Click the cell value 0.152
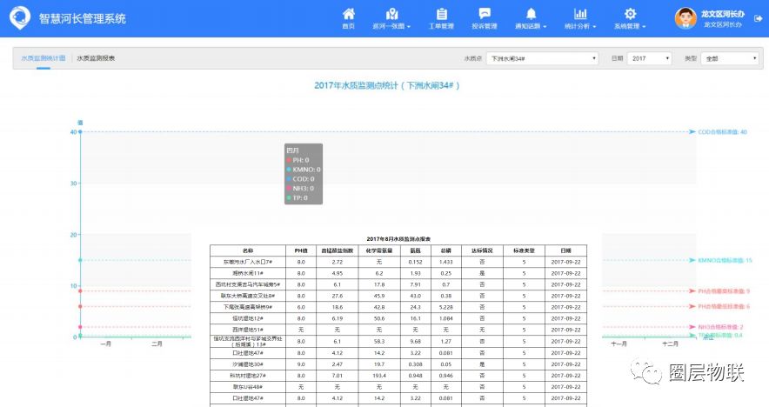Screen dimensions: 769x407 (x=416, y=262)
